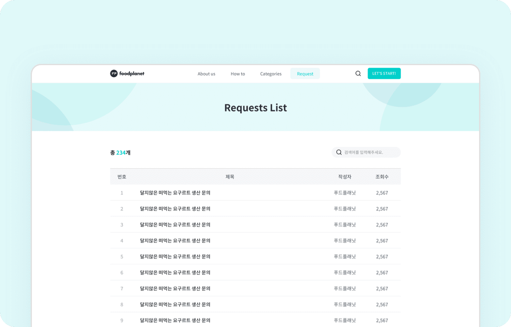This screenshot has width=511, height=327.
Task: Click author 푸드플래닛 in row 4
Action: point(344,241)
